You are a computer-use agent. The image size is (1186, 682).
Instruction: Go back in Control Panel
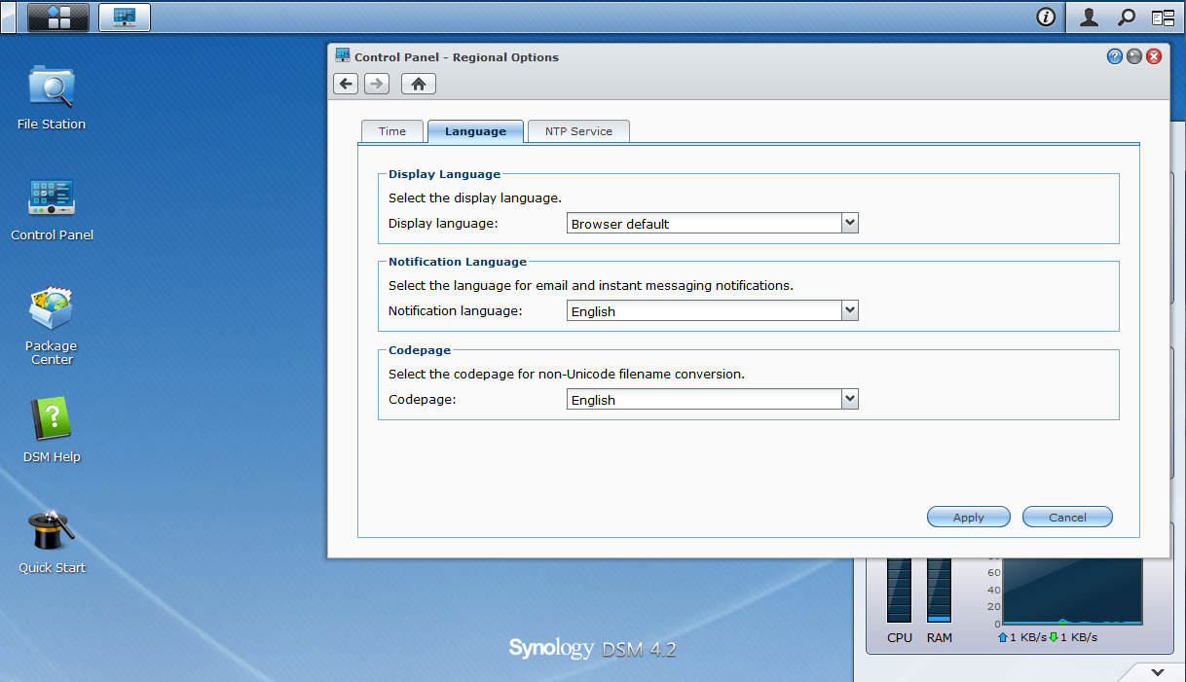tap(346, 84)
